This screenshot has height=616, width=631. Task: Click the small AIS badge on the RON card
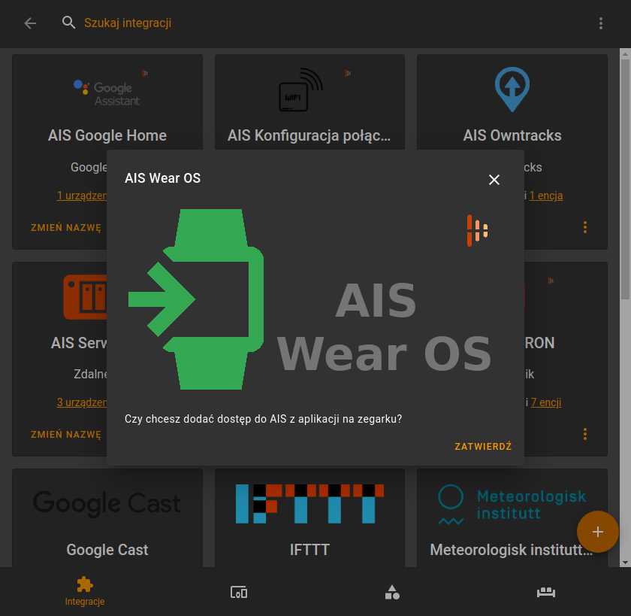click(x=551, y=281)
